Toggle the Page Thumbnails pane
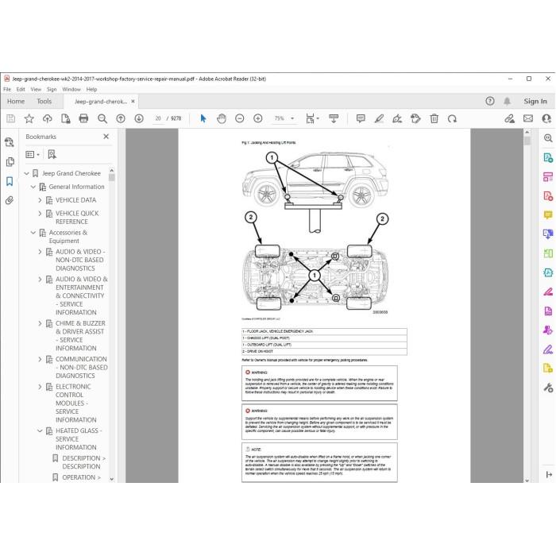Screen dimensions: 556x556 [10, 162]
